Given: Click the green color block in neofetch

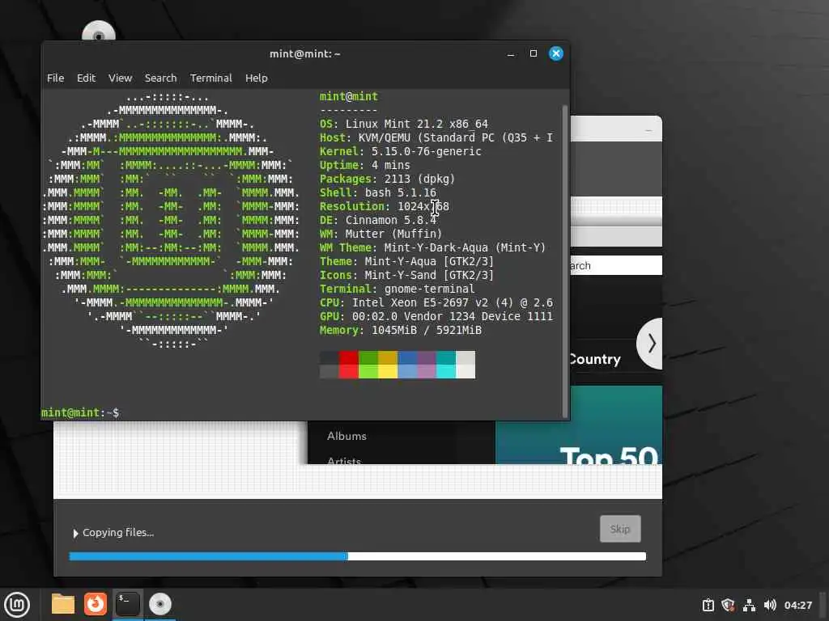Looking at the screenshot, I should click(368, 365).
